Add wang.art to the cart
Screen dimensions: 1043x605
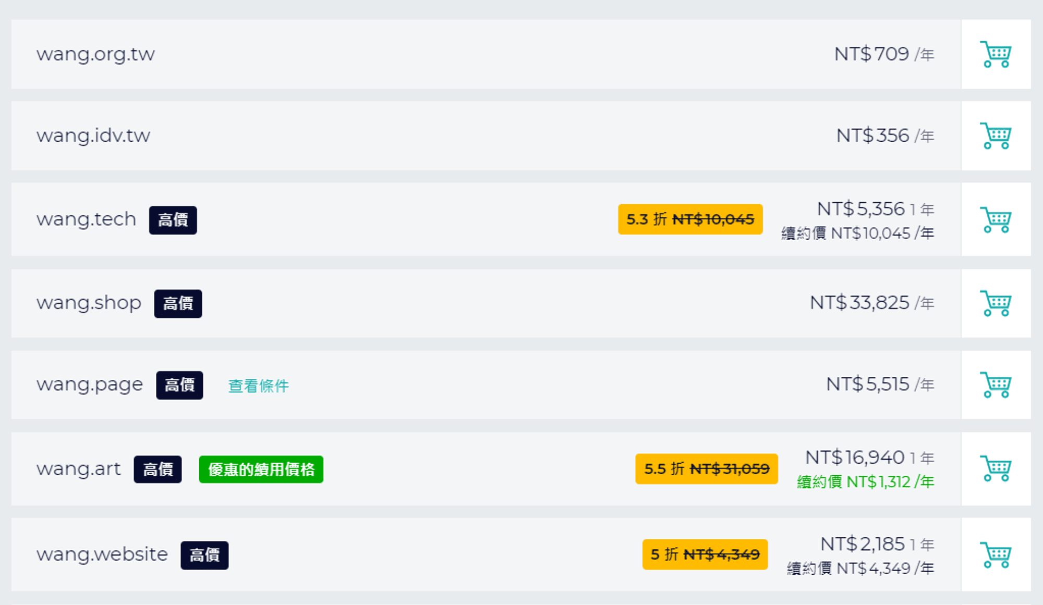pos(996,468)
